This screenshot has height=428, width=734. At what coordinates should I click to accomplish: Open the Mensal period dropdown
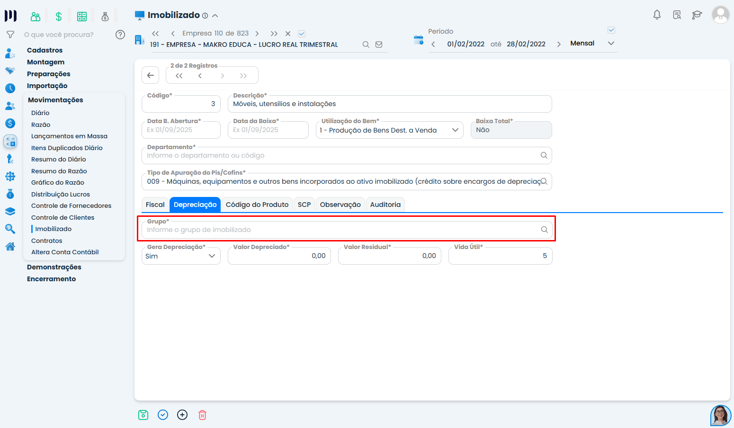click(592, 44)
